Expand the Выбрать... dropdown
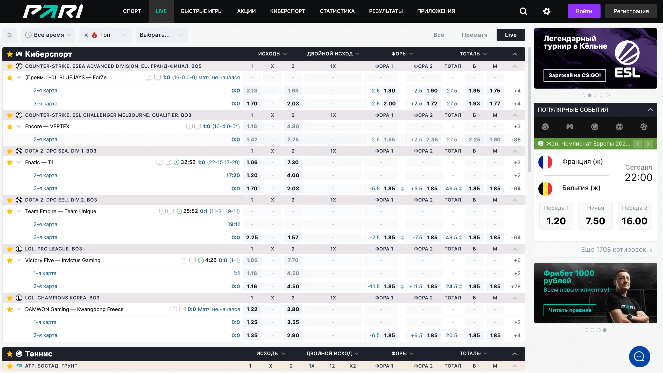Image resolution: width=663 pixels, height=373 pixels. coord(162,35)
